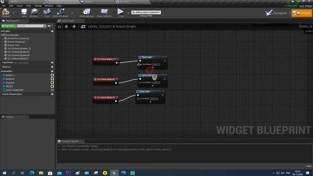Viewport: 313px width, 176px height.
Task: Browse to the asset in Content Browser
Action: (x=34, y=13)
